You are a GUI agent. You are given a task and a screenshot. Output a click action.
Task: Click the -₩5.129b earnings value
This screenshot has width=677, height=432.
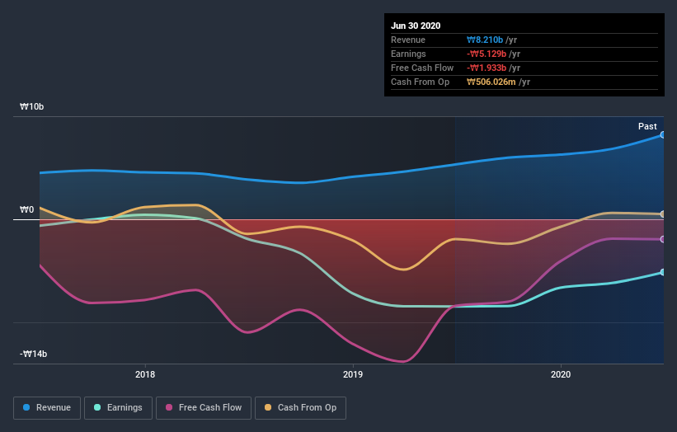tap(487, 54)
